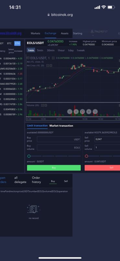Screen dimensions: 120x261
Task: Switch to Market transaction tab
Action: (x=61, y=126)
